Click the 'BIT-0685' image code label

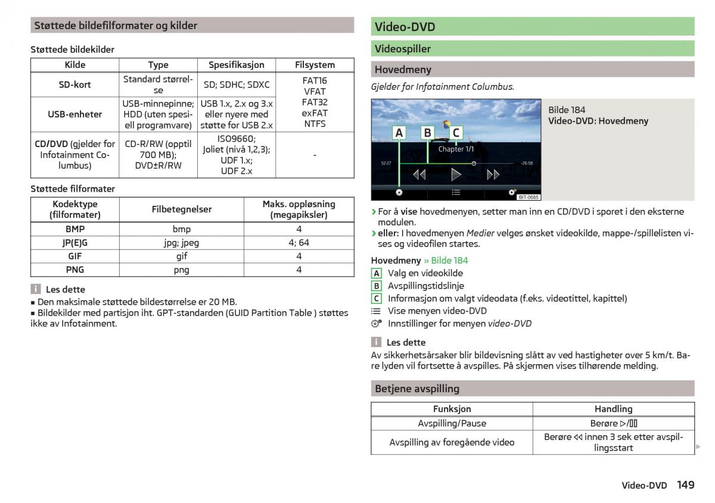(x=528, y=197)
